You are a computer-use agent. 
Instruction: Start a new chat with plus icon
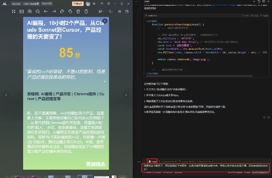click(254, 1)
